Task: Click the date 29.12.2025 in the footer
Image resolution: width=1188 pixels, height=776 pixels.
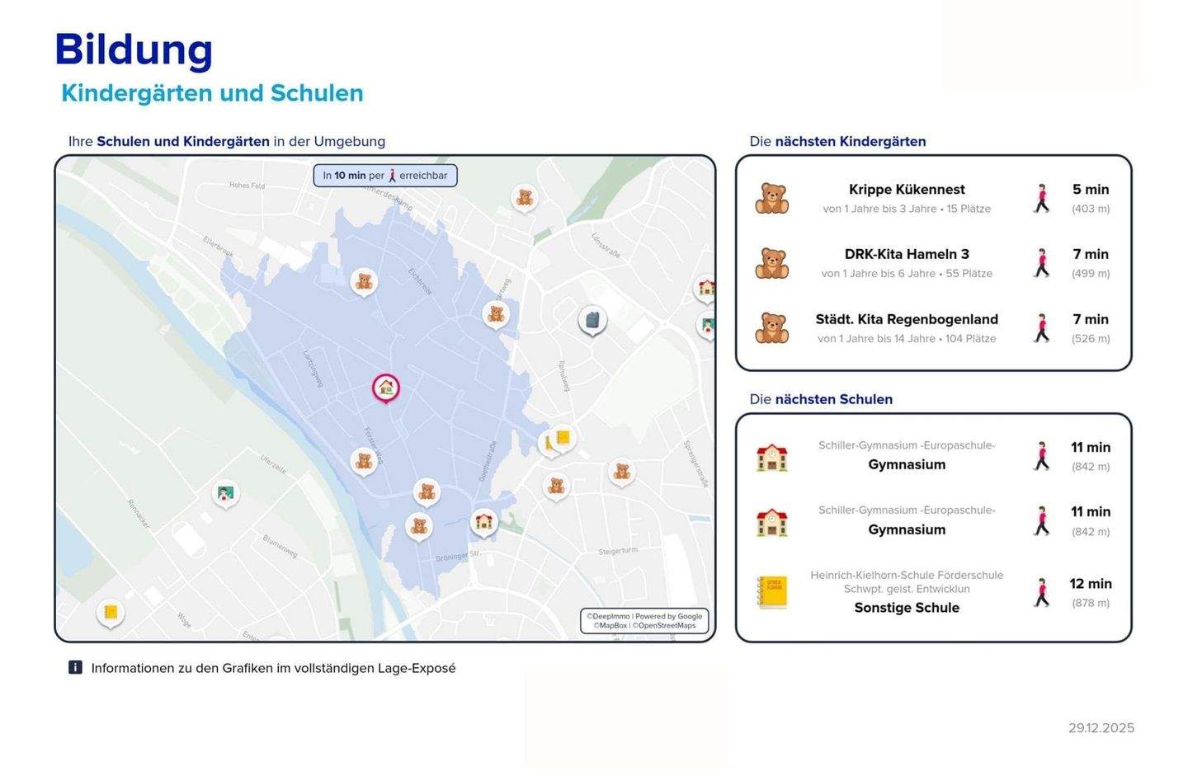Action: [1101, 727]
